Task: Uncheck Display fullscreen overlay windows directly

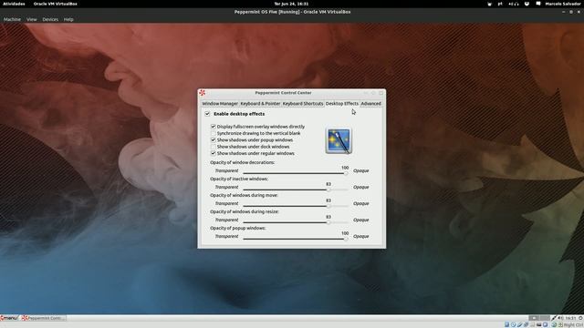Action: [x=213, y=127]
